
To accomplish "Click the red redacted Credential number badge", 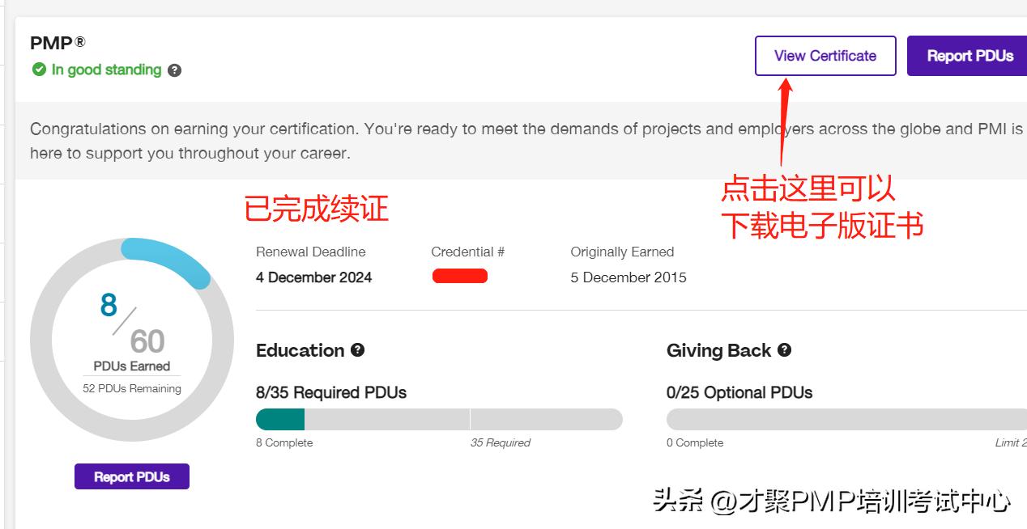I will click(460, 276).
